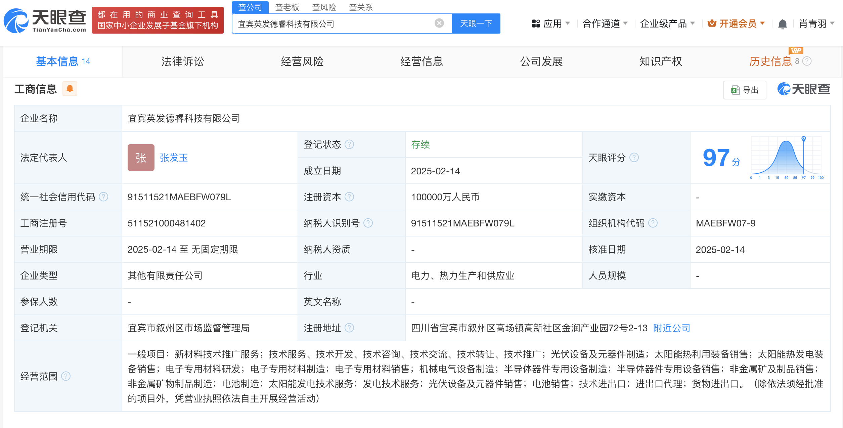Image resolution: width=843 pixels, height=428 pixels.
Task: Click registered capital 100000万人民币
Action: (445, 197)
